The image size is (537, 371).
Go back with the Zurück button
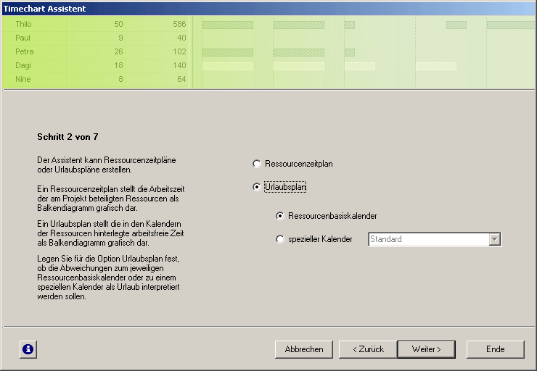[x=368, y=349]
